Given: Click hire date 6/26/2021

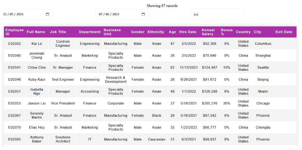Looking at the screenshot, I should 189,79.
